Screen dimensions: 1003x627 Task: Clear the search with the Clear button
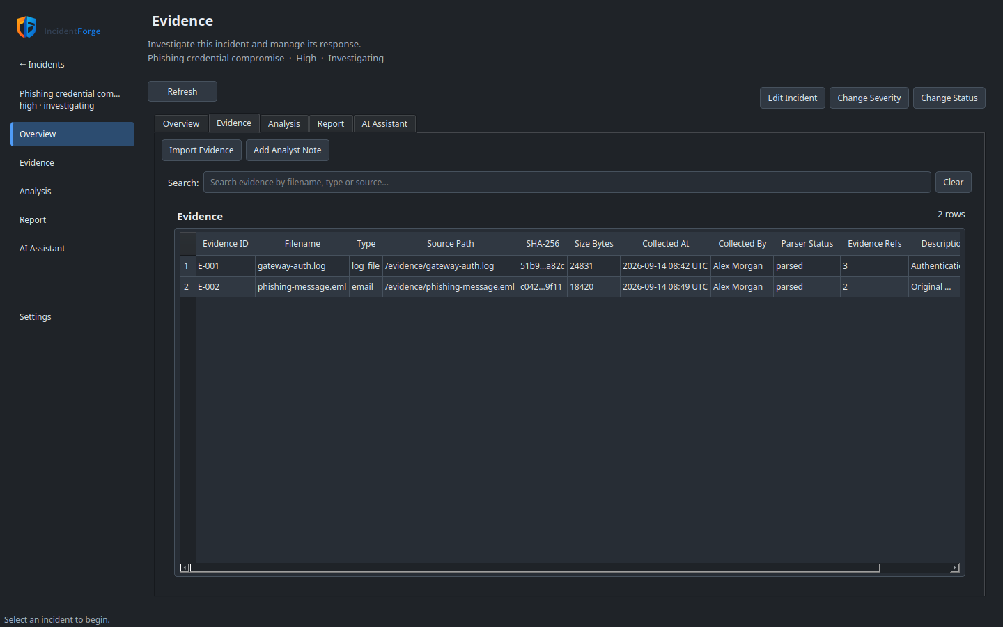pyautogui.click(x=953, y=182)
